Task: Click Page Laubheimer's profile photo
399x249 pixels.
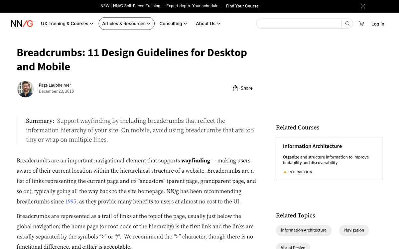Action: click(25, 89)
